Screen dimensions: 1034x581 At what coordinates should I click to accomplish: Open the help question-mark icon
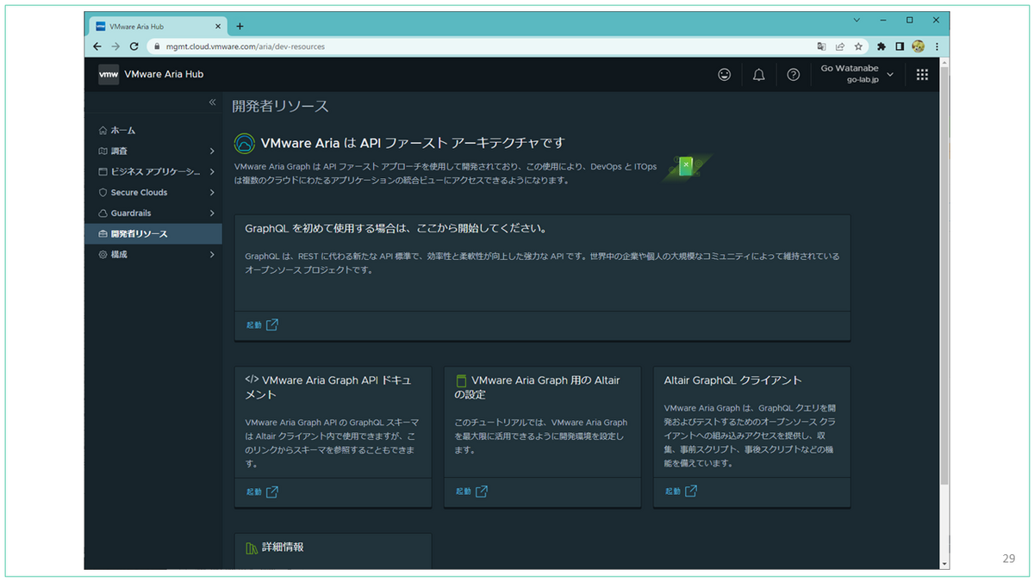coord(794,75)
